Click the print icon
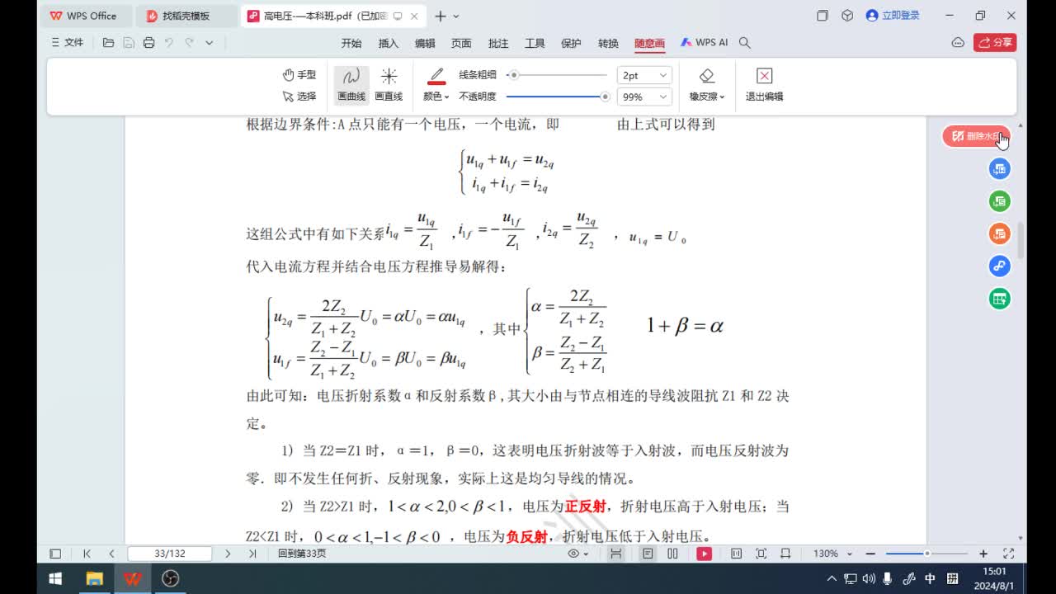Image resolution: width=1056 pixels, height=594 pixels. point(148,43)
